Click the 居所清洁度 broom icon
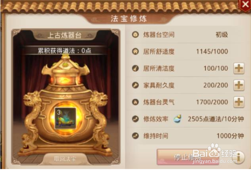251x170 pixels. 135,68
